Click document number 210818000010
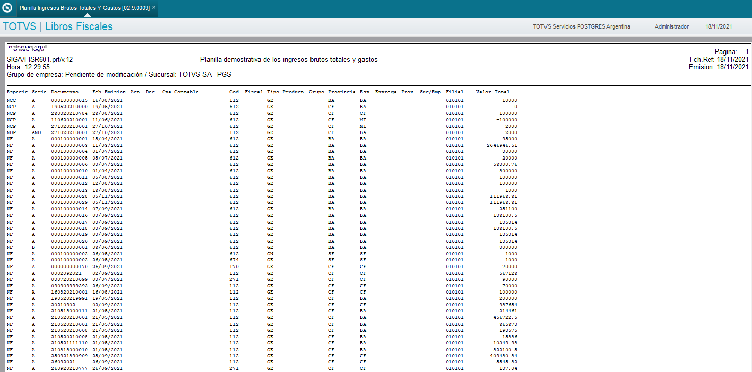 pos(69,350)
